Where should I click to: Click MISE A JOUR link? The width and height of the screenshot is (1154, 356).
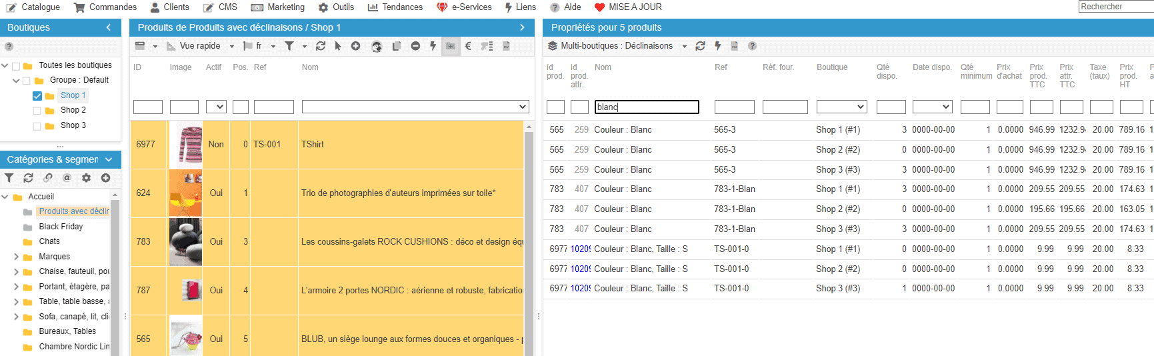[628, 7]
